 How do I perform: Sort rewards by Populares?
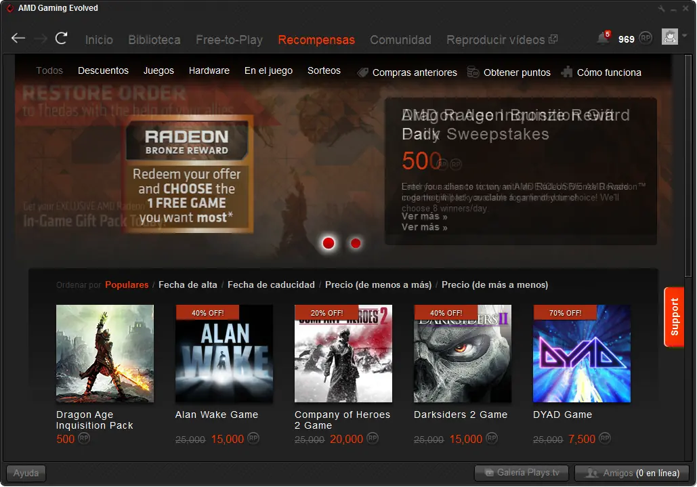[x=127, y=285]
